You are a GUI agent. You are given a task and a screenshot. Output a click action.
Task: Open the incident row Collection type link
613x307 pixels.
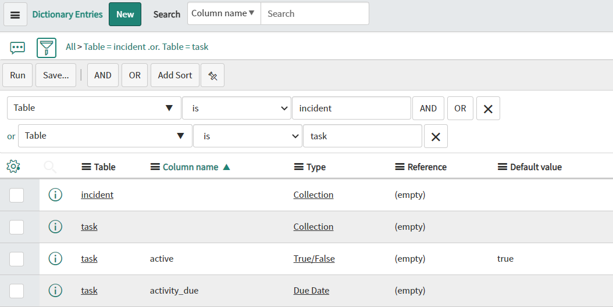[x=313, y=194]
